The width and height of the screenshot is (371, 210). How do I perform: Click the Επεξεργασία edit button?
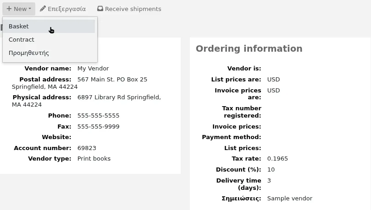click(x=63, y=9)
